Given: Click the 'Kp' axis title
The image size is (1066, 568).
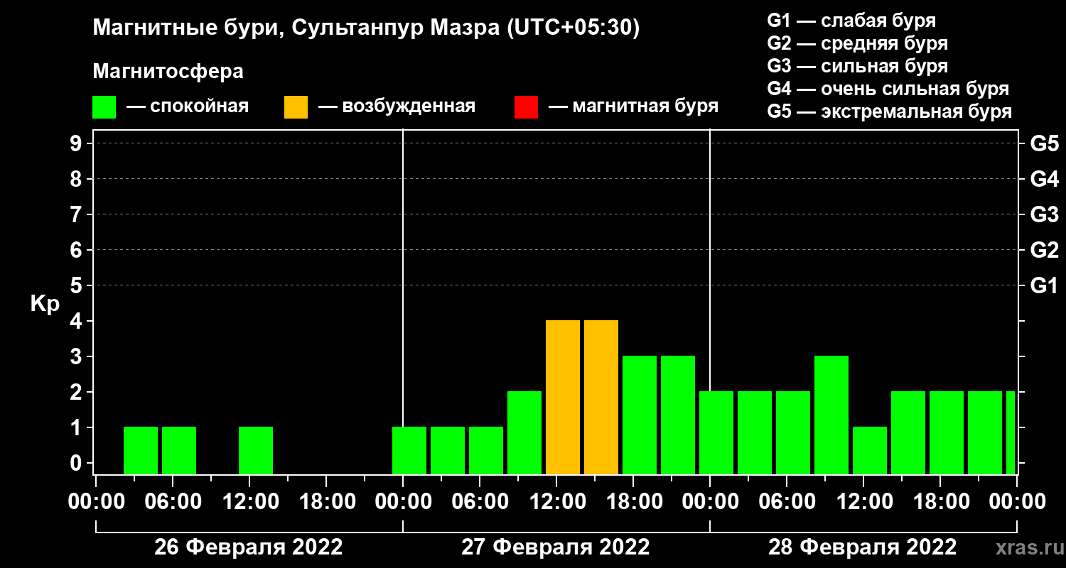Looking at the screenshot, I should pyautogui.click(x=45, y=304).
